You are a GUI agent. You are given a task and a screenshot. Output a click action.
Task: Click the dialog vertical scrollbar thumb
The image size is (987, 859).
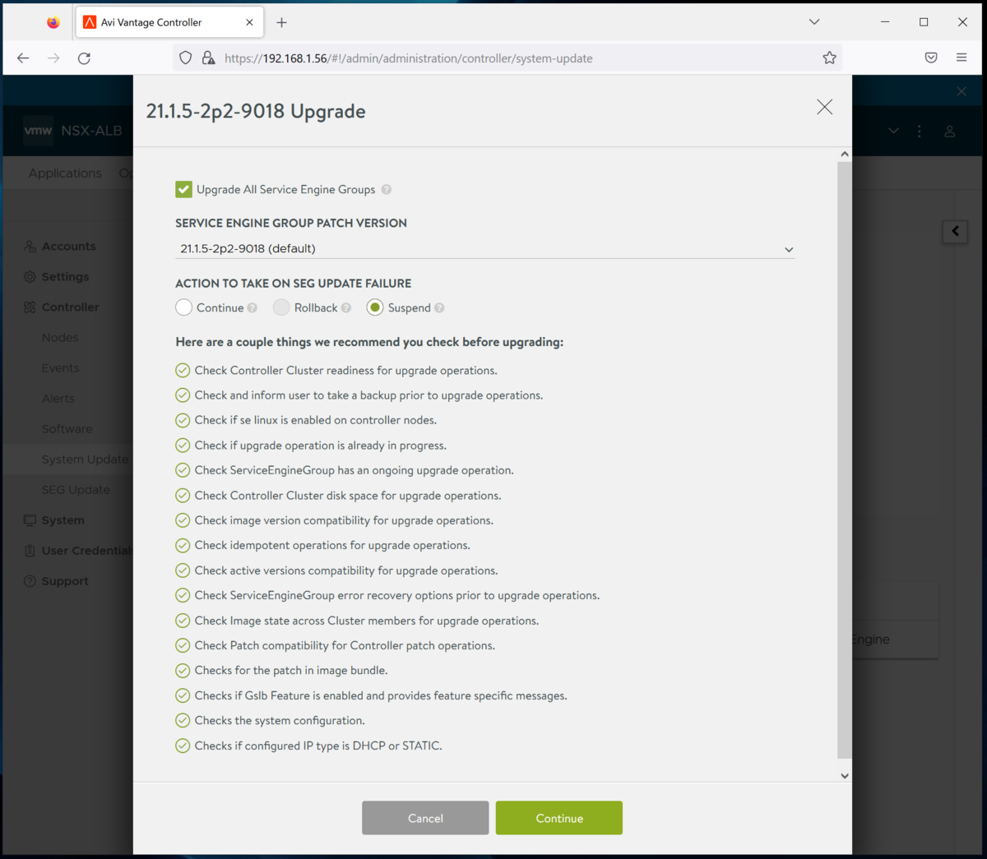pyautogui.click(x=845, y=460)
